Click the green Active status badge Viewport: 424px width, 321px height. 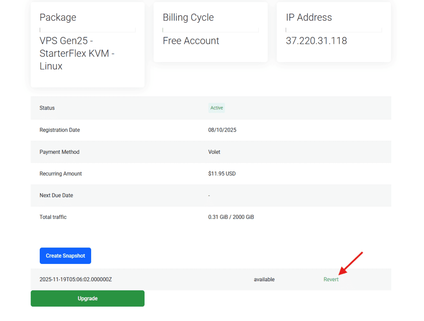point(217,108)
